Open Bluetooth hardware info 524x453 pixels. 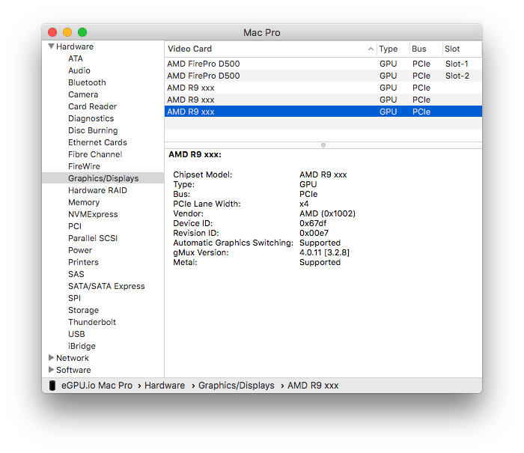87,82
